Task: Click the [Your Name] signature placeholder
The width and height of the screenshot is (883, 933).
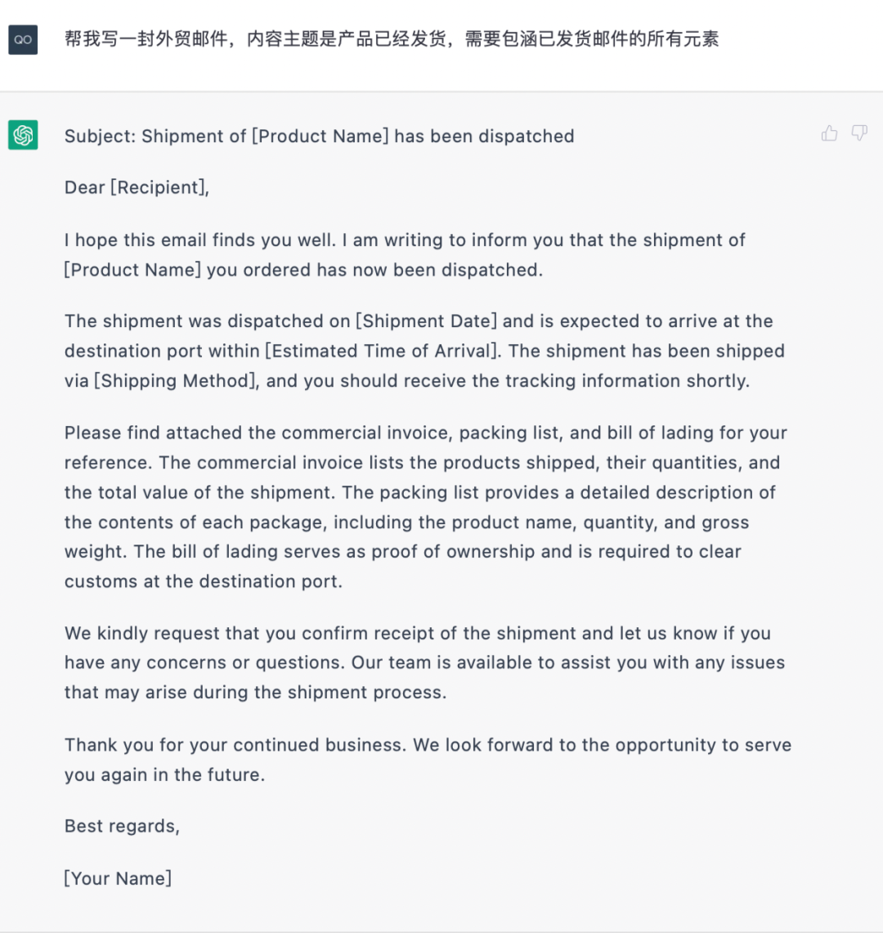Action: click(118, 878)
